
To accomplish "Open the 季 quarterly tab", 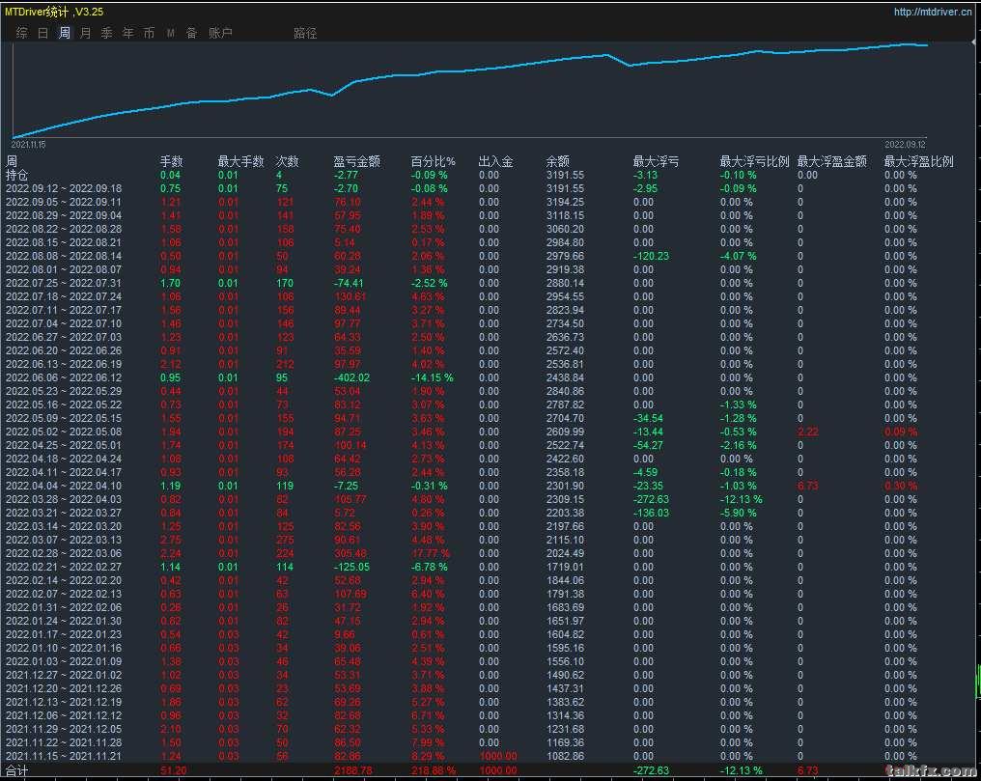I will (107, 33).
